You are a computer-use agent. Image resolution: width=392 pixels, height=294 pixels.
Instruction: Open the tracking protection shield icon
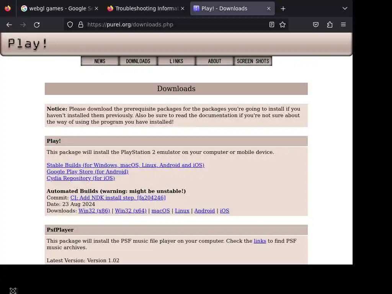tap(70, 24)
